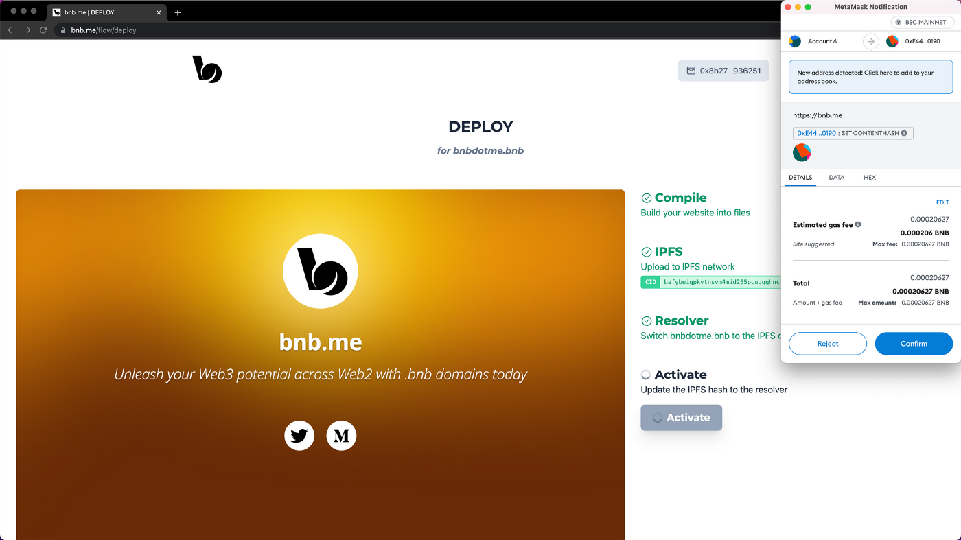Click EDIT to change gas fee
The height and width of the screenshot is (540, 961).
coord(942,202)
